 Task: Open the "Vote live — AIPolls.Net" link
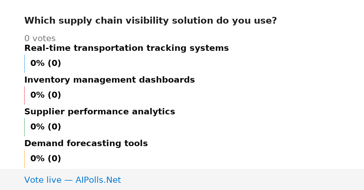coord(72,180)
